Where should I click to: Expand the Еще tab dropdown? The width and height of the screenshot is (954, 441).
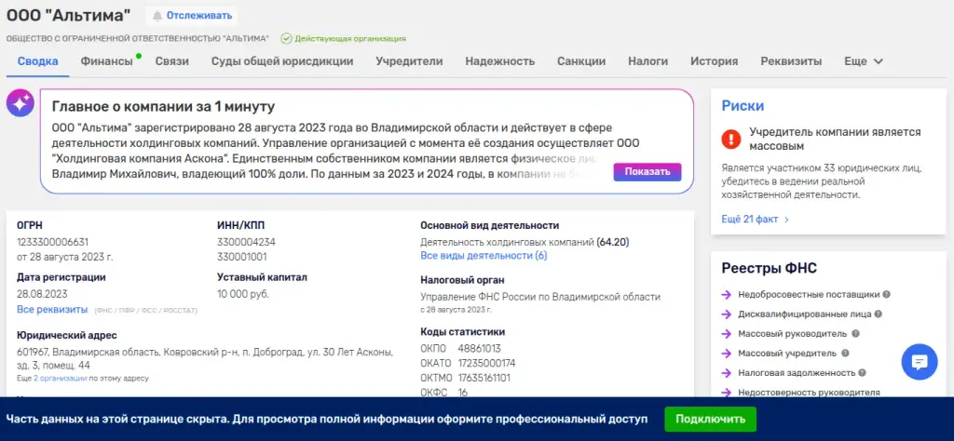click(x=864, y=61)
